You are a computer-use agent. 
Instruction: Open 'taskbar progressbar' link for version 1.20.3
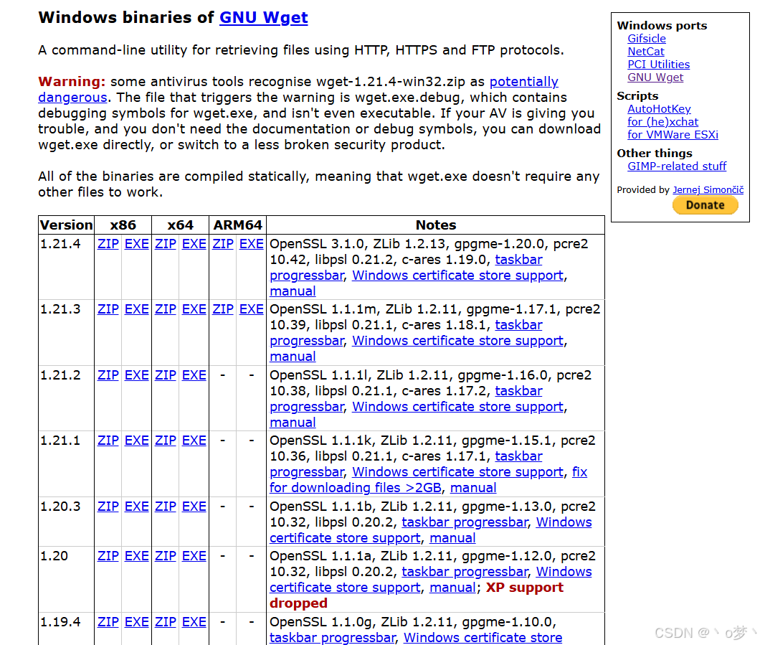coord(465,522)
